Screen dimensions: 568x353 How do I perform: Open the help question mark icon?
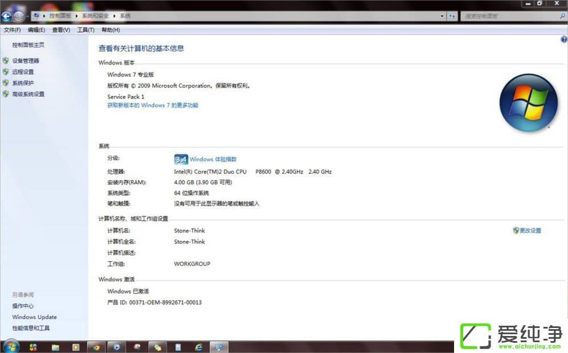point(563,40)
